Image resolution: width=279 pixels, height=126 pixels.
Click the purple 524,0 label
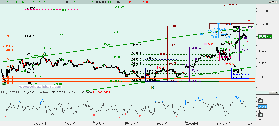(183, 65)
